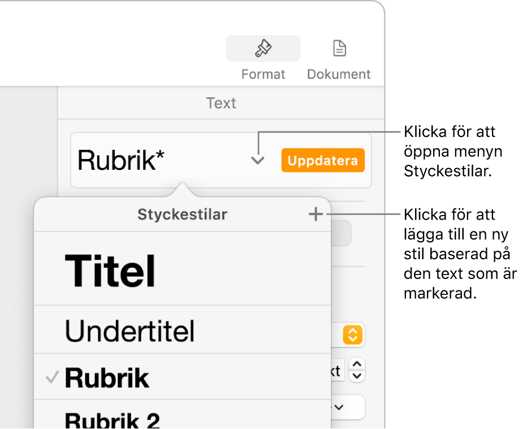The height and width of the screenshot is (429, 527).
Task: Choose the Titel paragraph style
Action: 111,271
